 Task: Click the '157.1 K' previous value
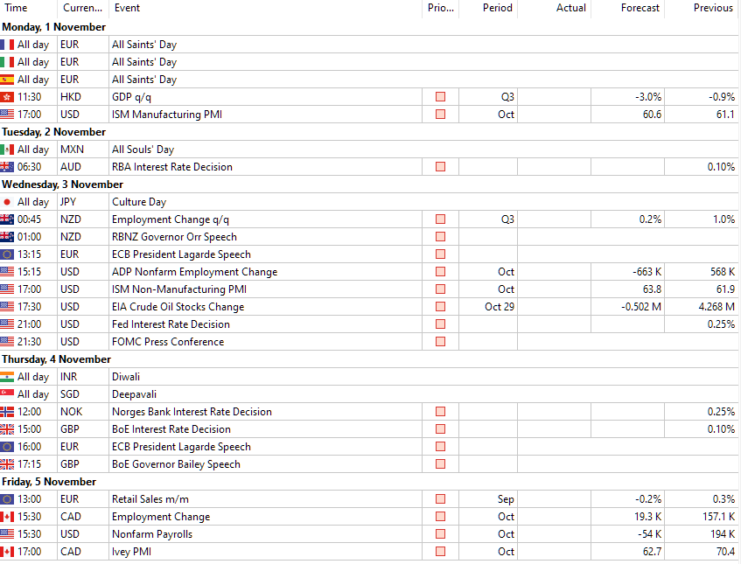click(x=719, y=516)
